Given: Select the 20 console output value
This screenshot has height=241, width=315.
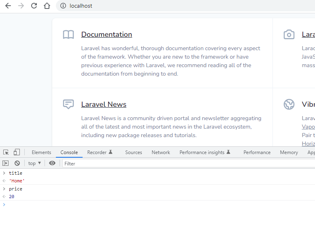Looking at the screenshot, I should (x=12, y=197).
